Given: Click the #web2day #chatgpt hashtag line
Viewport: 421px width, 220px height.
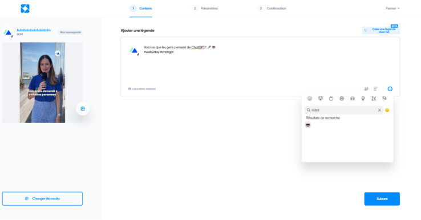Looking at the screenshot, I should 159,52.
